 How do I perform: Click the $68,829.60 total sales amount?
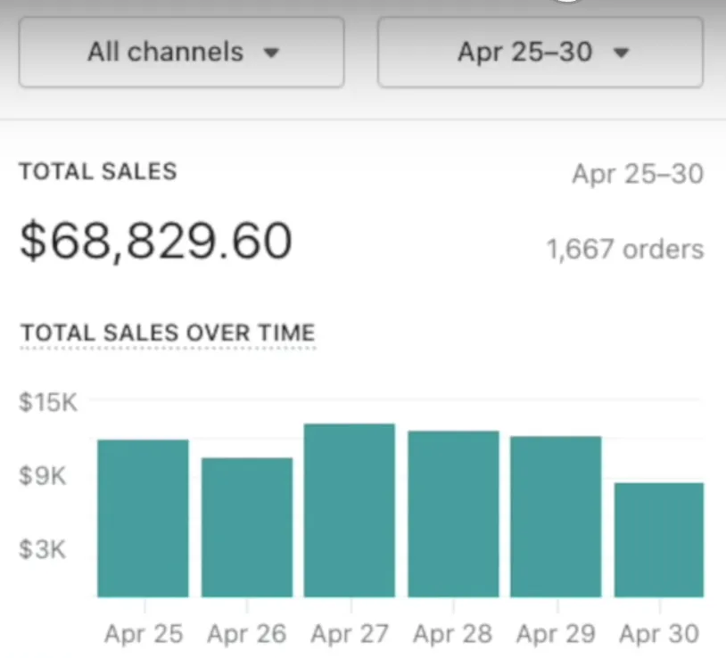(156, 241)
